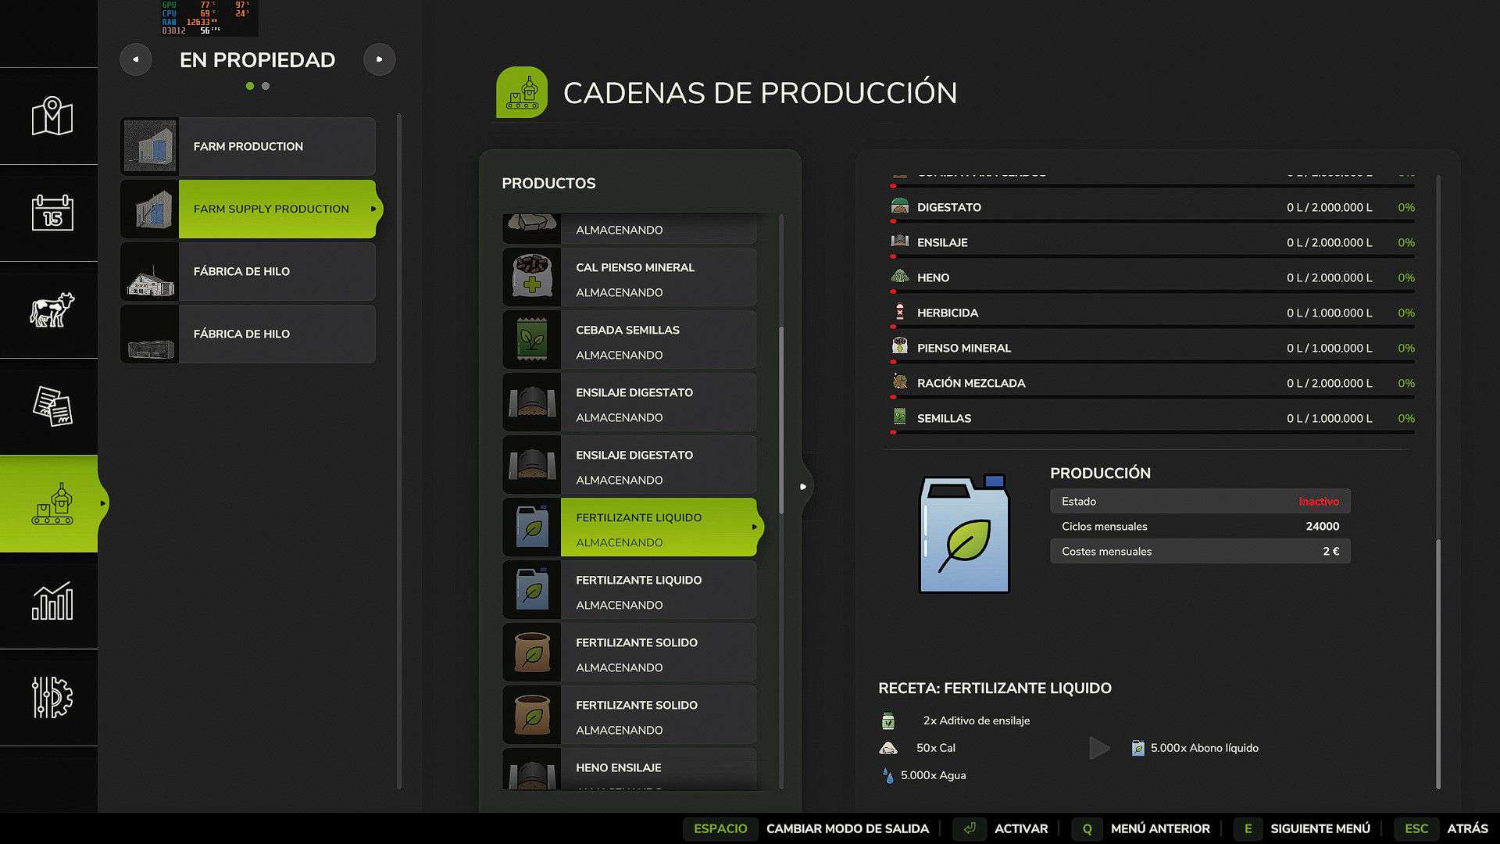Open the map icon in sidebar

click(52, 116)
